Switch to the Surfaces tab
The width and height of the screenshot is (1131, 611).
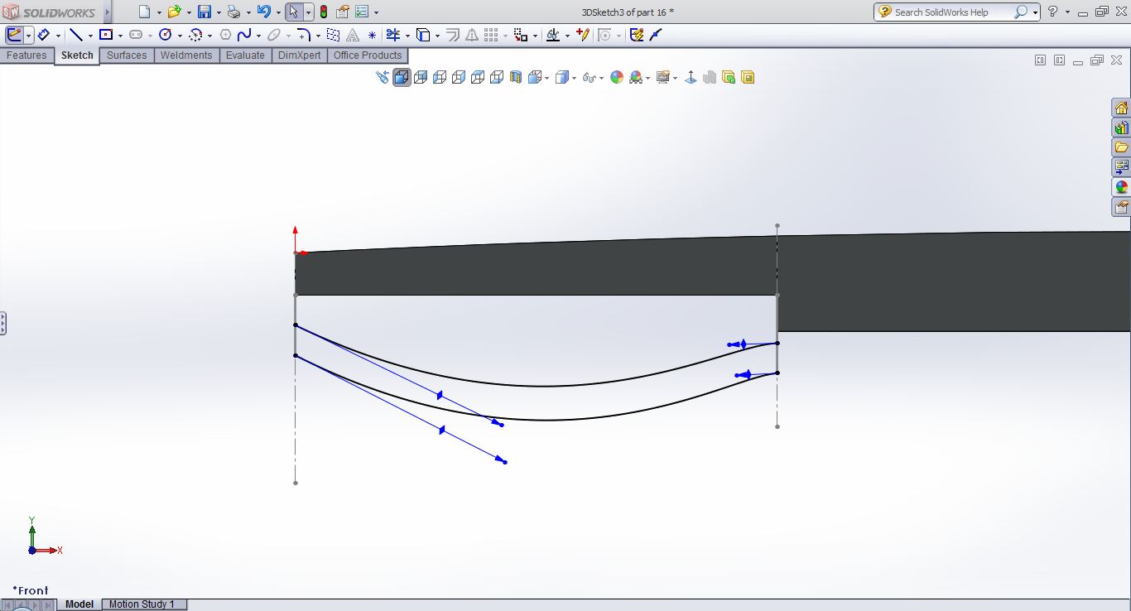pos(127,55)
